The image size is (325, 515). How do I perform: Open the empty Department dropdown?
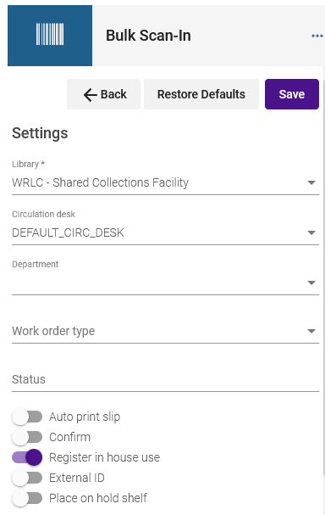165,283
